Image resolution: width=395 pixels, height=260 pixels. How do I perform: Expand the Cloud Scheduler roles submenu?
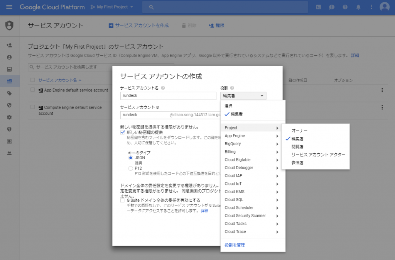click(253, 207)
